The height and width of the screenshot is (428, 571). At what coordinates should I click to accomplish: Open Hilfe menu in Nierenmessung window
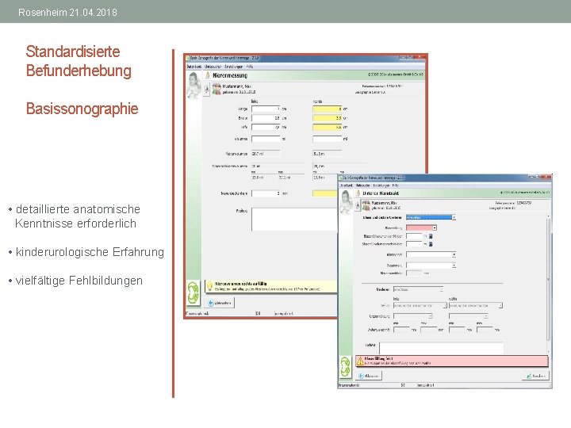tap(250, 67)
